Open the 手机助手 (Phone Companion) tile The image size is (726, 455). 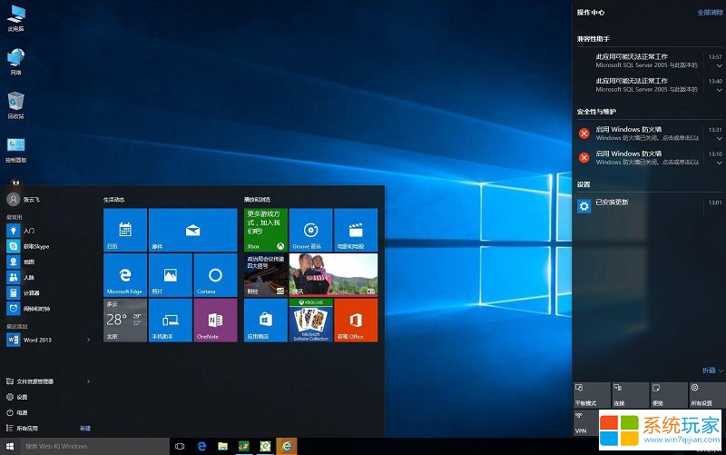[170, 321]
